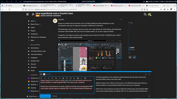Open Meus Posts in the sidebar
The height and width of the screenshot is (99, 177).
35,24
